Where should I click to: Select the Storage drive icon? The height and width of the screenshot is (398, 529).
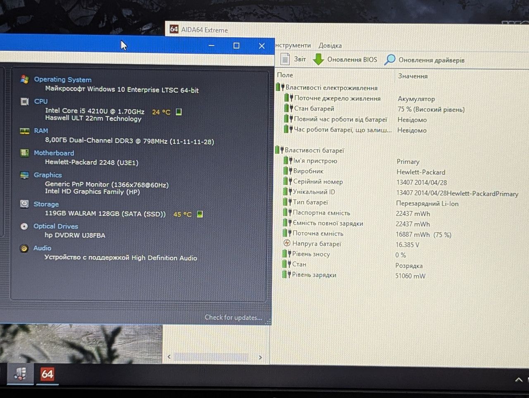pos(24,204)
